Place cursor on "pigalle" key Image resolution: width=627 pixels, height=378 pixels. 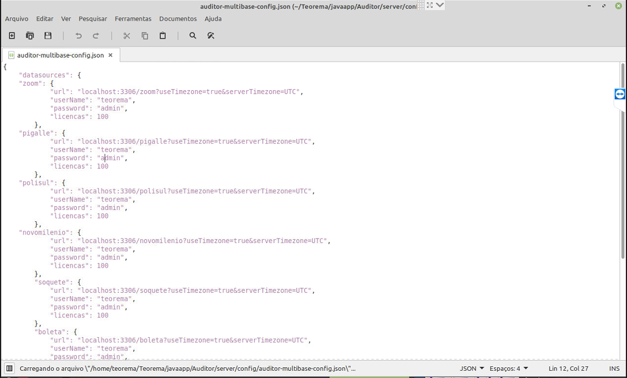36,133
